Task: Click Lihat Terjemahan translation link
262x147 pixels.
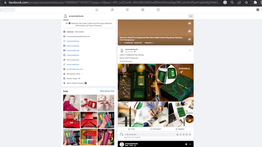Action: [x=126, y=61]
